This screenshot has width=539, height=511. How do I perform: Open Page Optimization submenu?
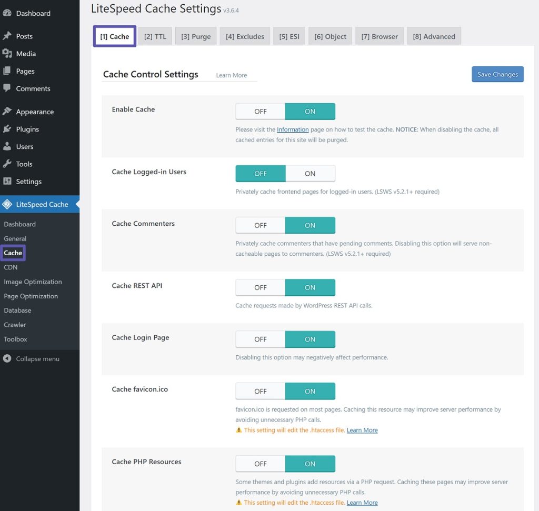(x=31, y=296)
